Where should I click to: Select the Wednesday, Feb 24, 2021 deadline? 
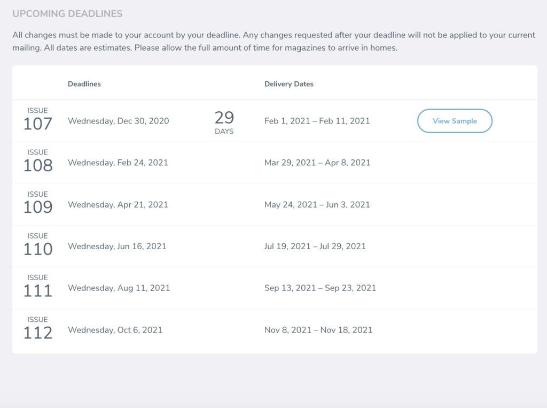118,163
